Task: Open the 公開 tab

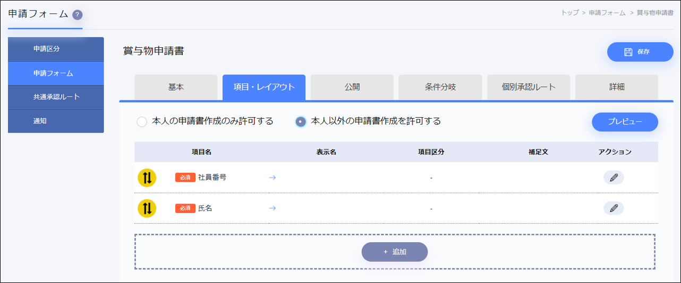Action: (352, 87)
